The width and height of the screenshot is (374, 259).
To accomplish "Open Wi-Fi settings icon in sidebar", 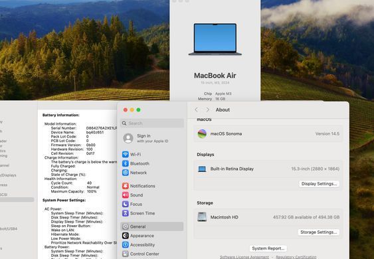I will 126,154.
